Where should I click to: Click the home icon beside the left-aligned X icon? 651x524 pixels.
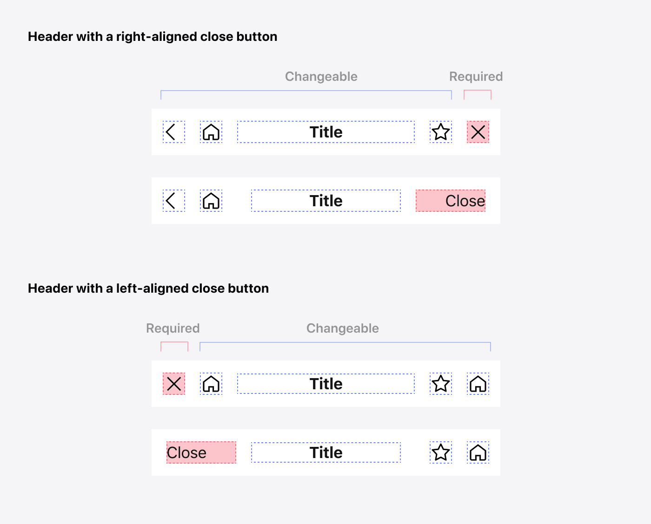click(x=211, y=384)
